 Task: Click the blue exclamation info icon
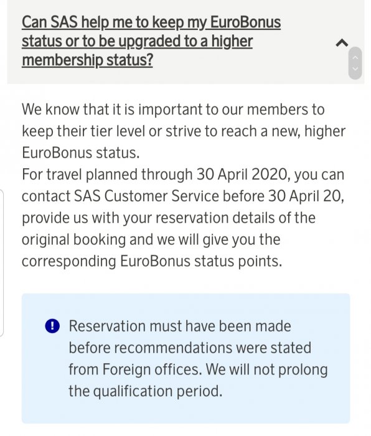(x=52, y=326)
